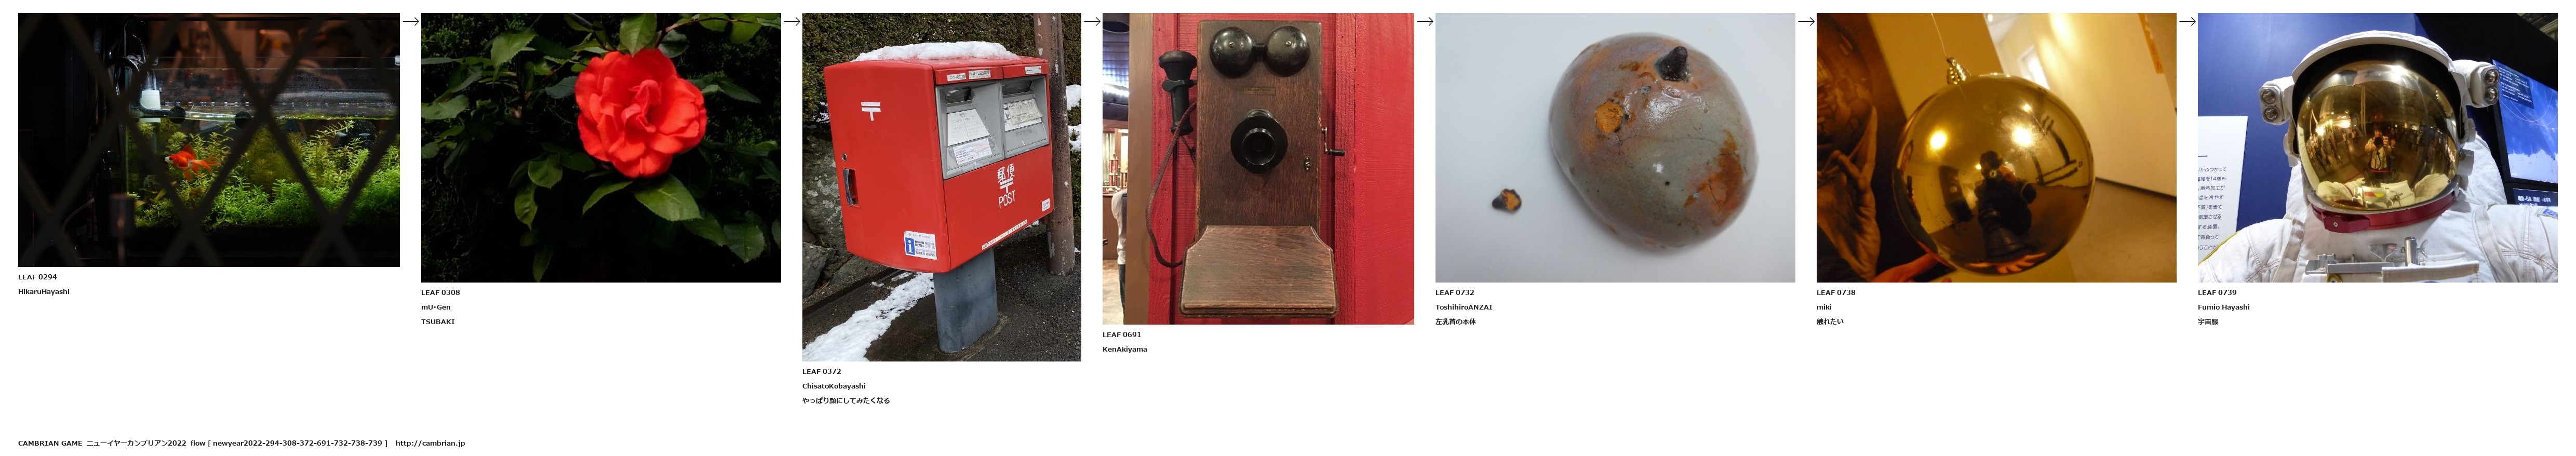Open the red camellia flower photo
This screenshot has height=456, width=2576.
click(601, 148)
